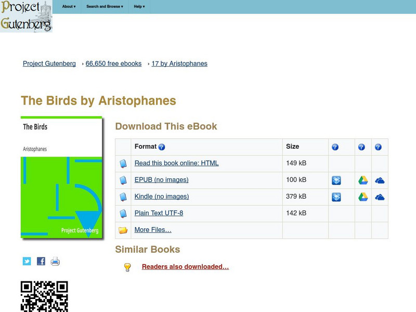Click the 149 kB size cell

[305, 163]
